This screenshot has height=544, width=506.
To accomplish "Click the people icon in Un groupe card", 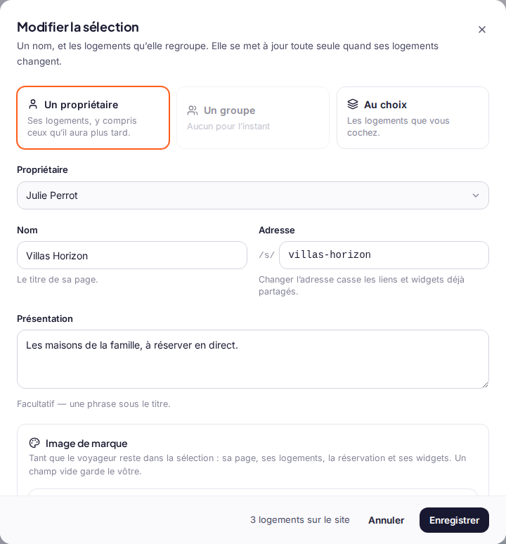I will click(x=193, y=110).
